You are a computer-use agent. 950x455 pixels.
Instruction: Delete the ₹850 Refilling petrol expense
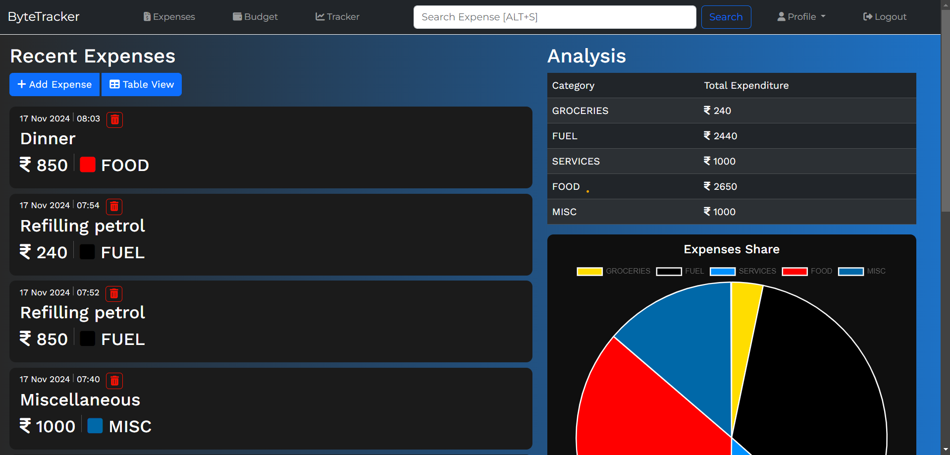(114, 293)
